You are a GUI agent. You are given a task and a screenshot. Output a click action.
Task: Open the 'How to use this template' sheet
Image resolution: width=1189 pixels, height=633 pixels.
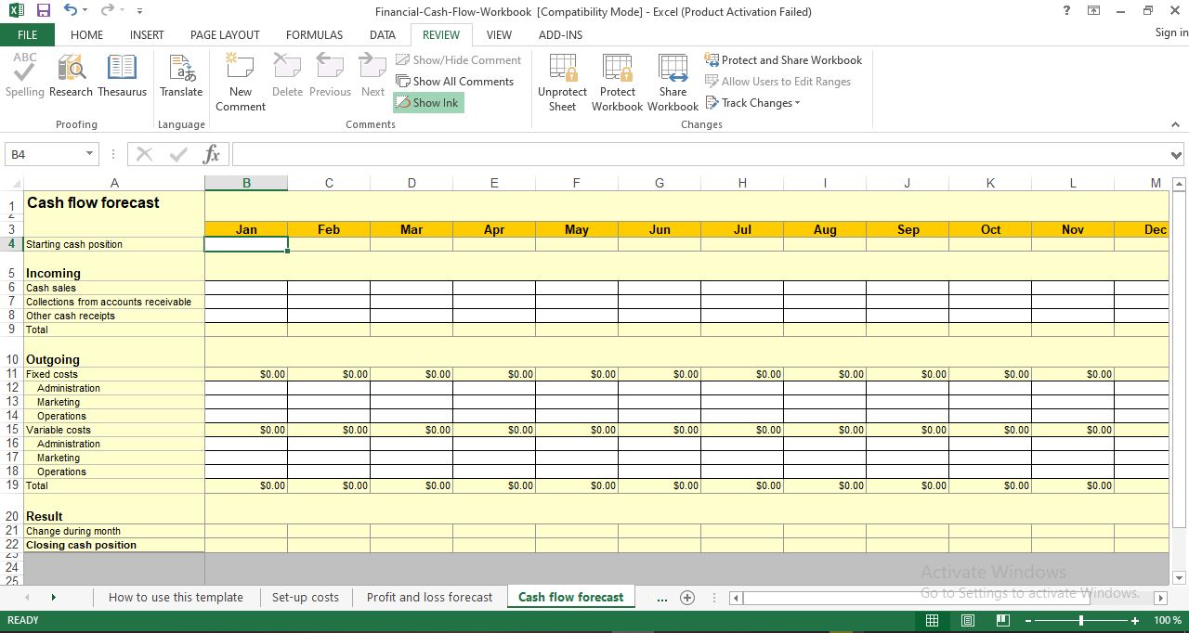point(176,597)
